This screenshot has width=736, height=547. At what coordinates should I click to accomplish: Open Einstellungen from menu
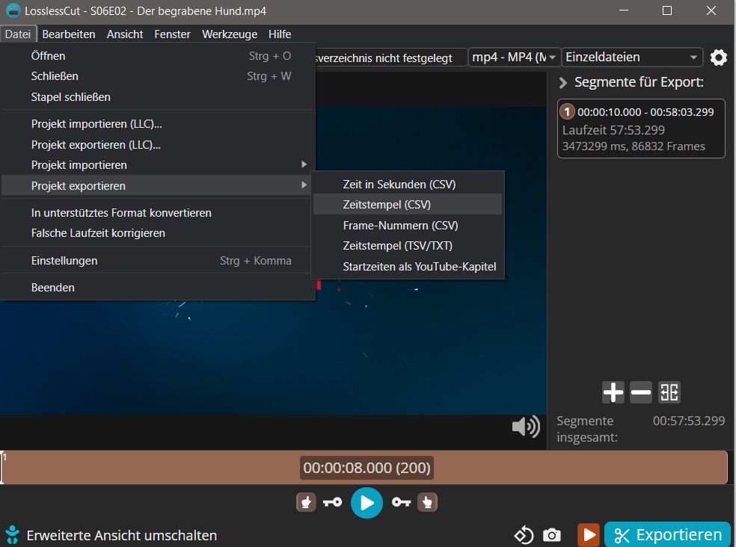(x=157, y=260)
